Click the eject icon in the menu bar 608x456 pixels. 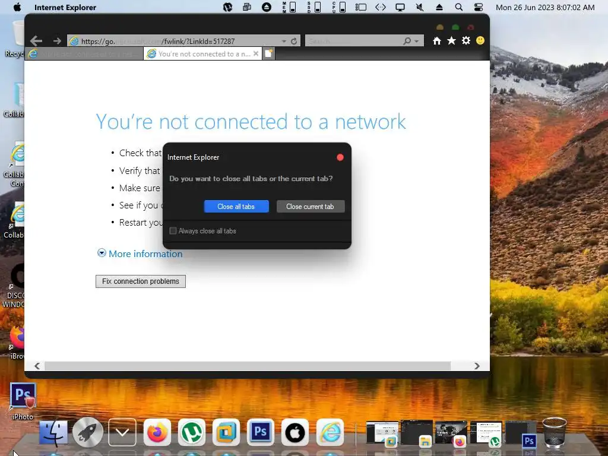point(439,7)
